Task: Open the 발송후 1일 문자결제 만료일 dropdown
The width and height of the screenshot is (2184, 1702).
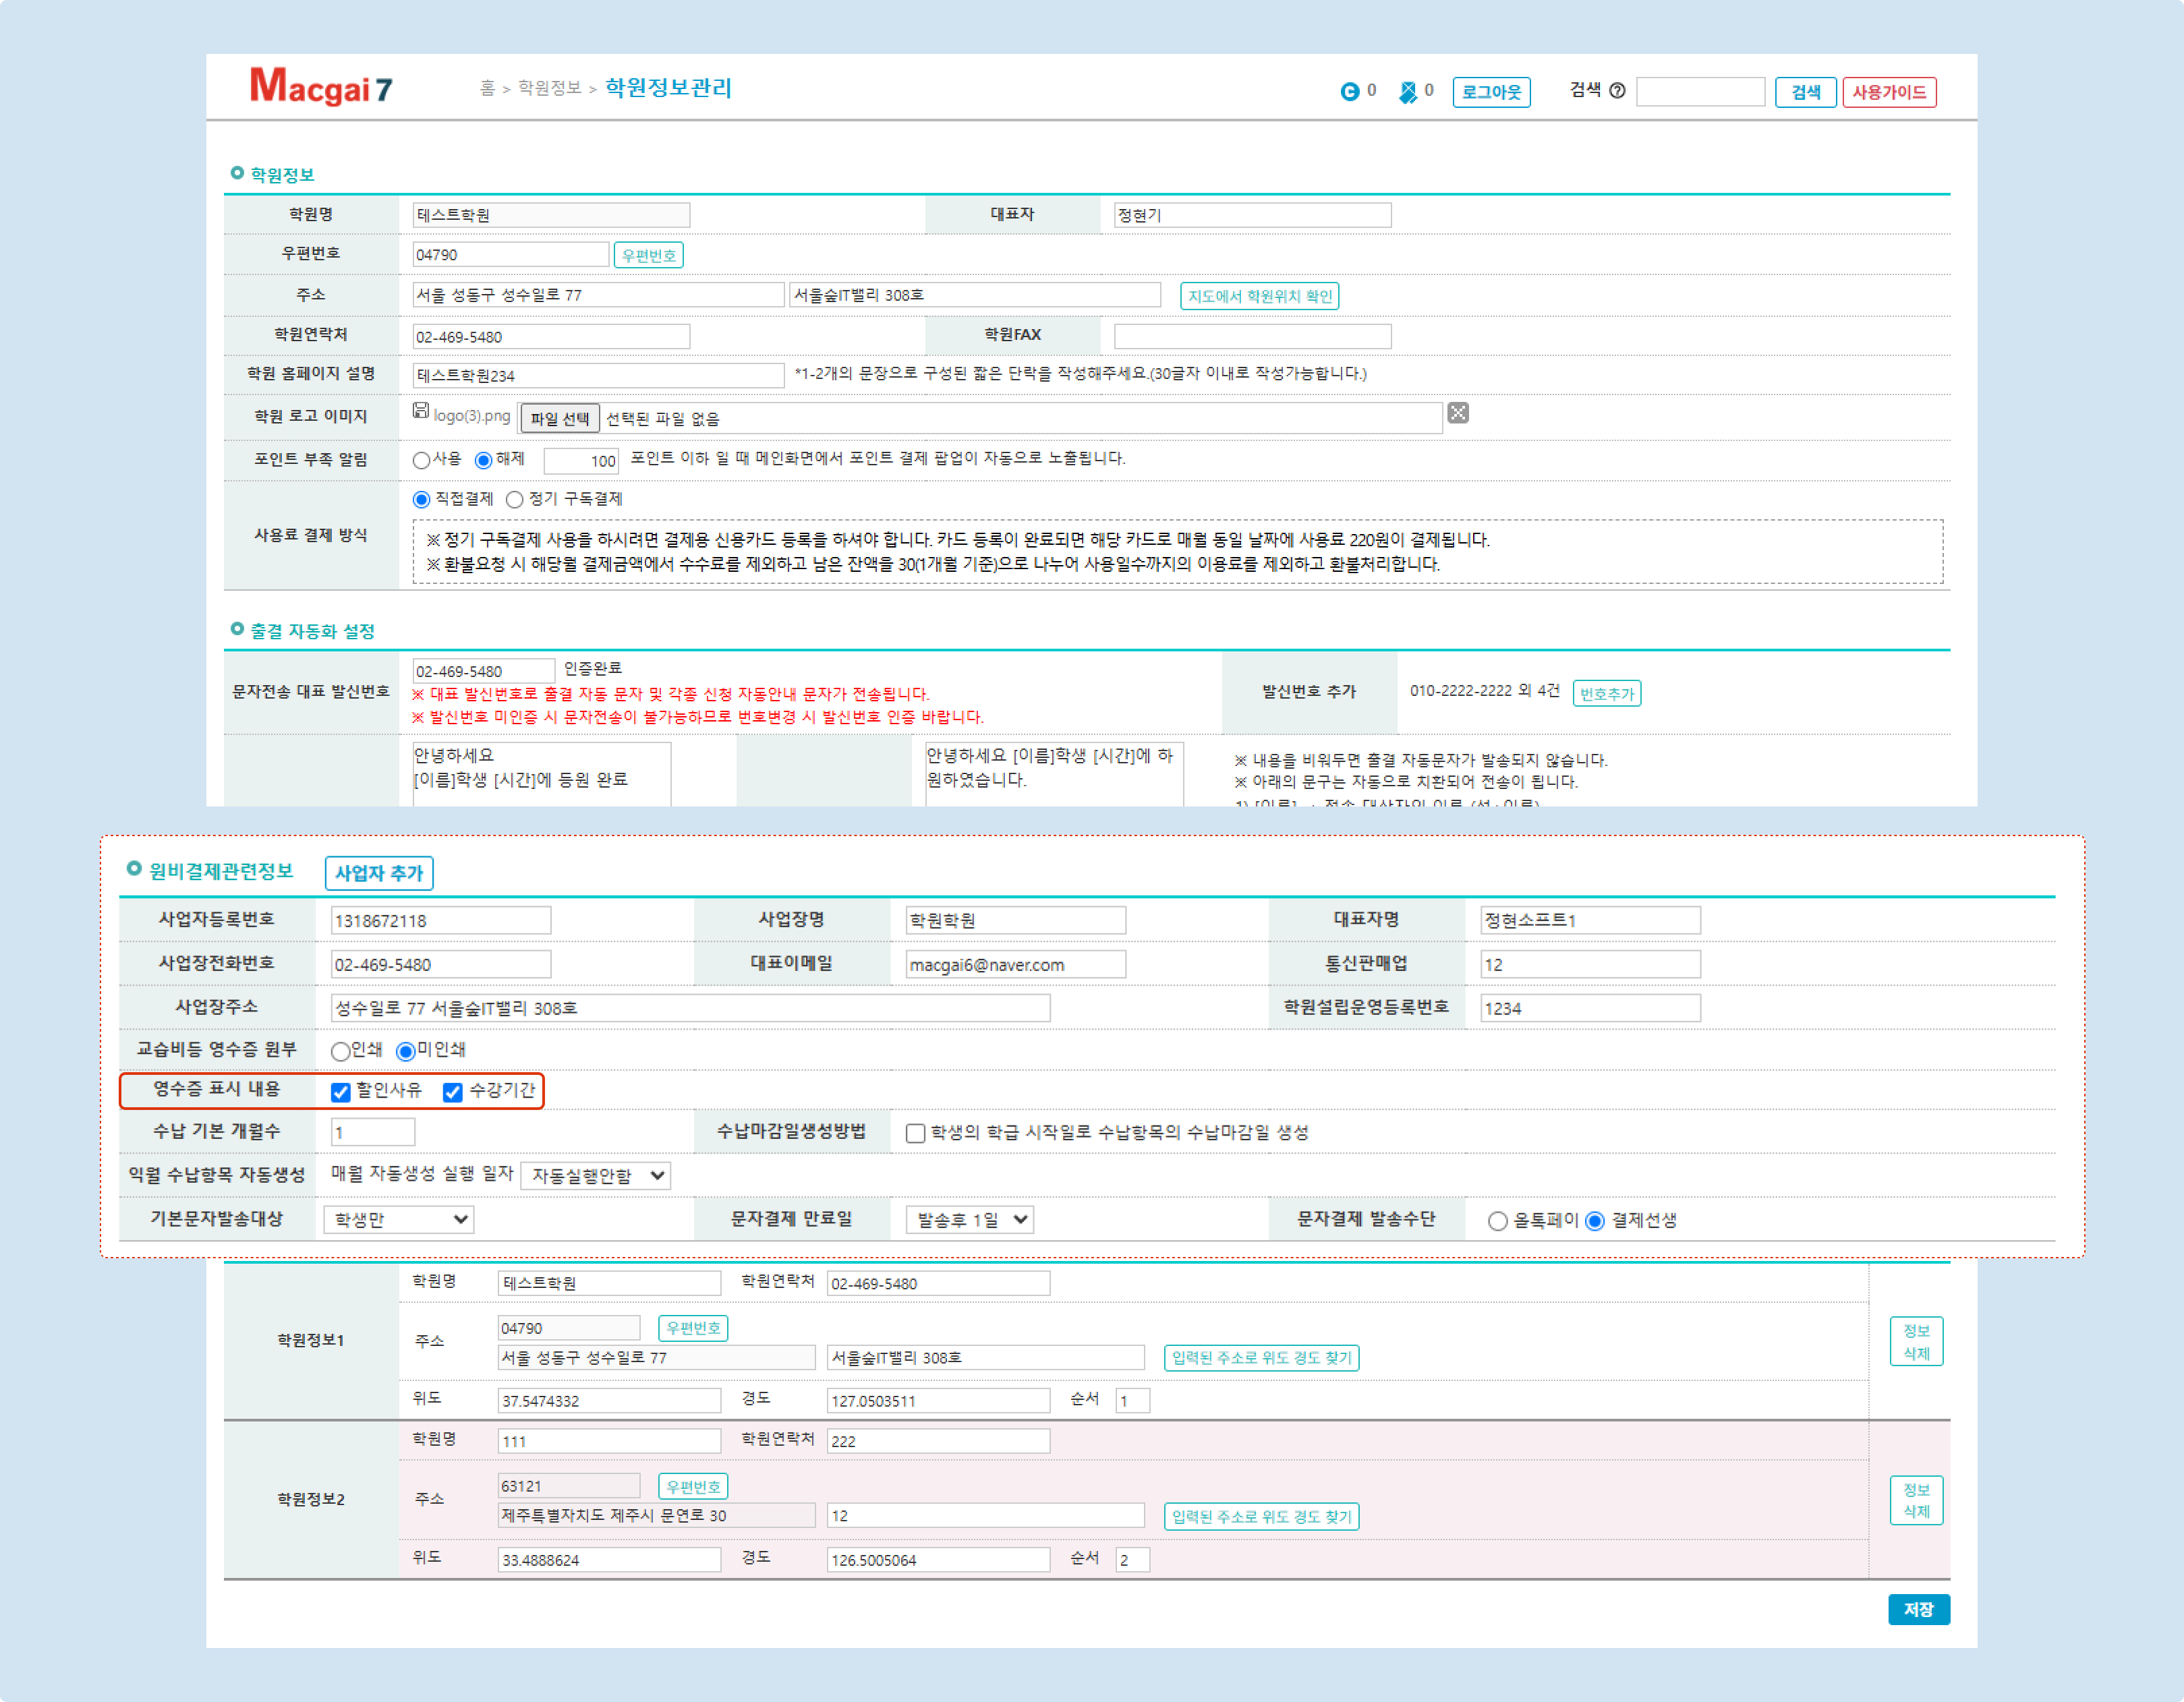Action: [969, 1220]
